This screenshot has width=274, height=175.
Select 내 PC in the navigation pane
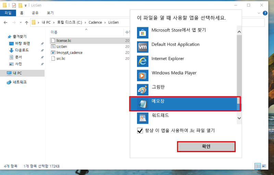click(17, 73)
